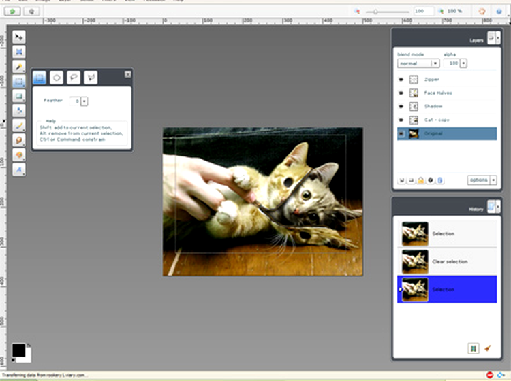This screenshot has height=381, width=511.
Task: Click the zoom percentage input field
Action: coord(424,12)
